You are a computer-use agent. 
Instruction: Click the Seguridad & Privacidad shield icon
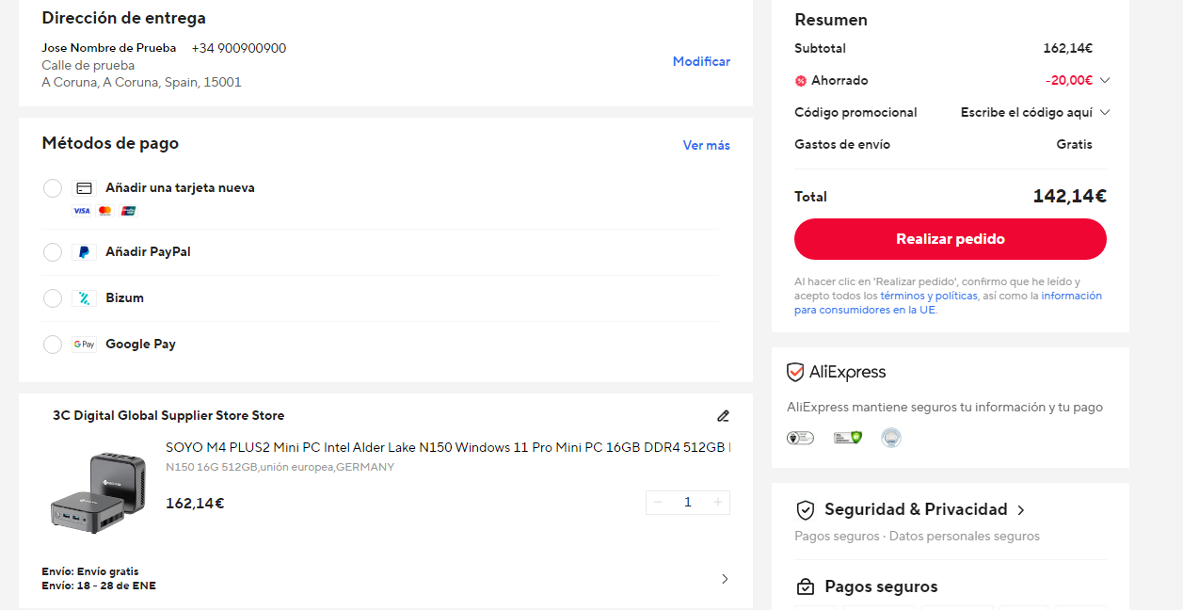coord(806,510)
